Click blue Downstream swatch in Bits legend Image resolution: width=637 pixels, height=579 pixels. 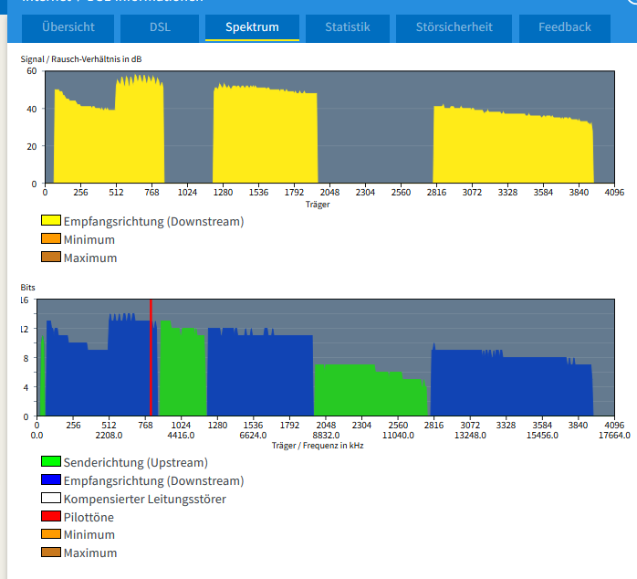pyautogui.click(x=51, y=479)
